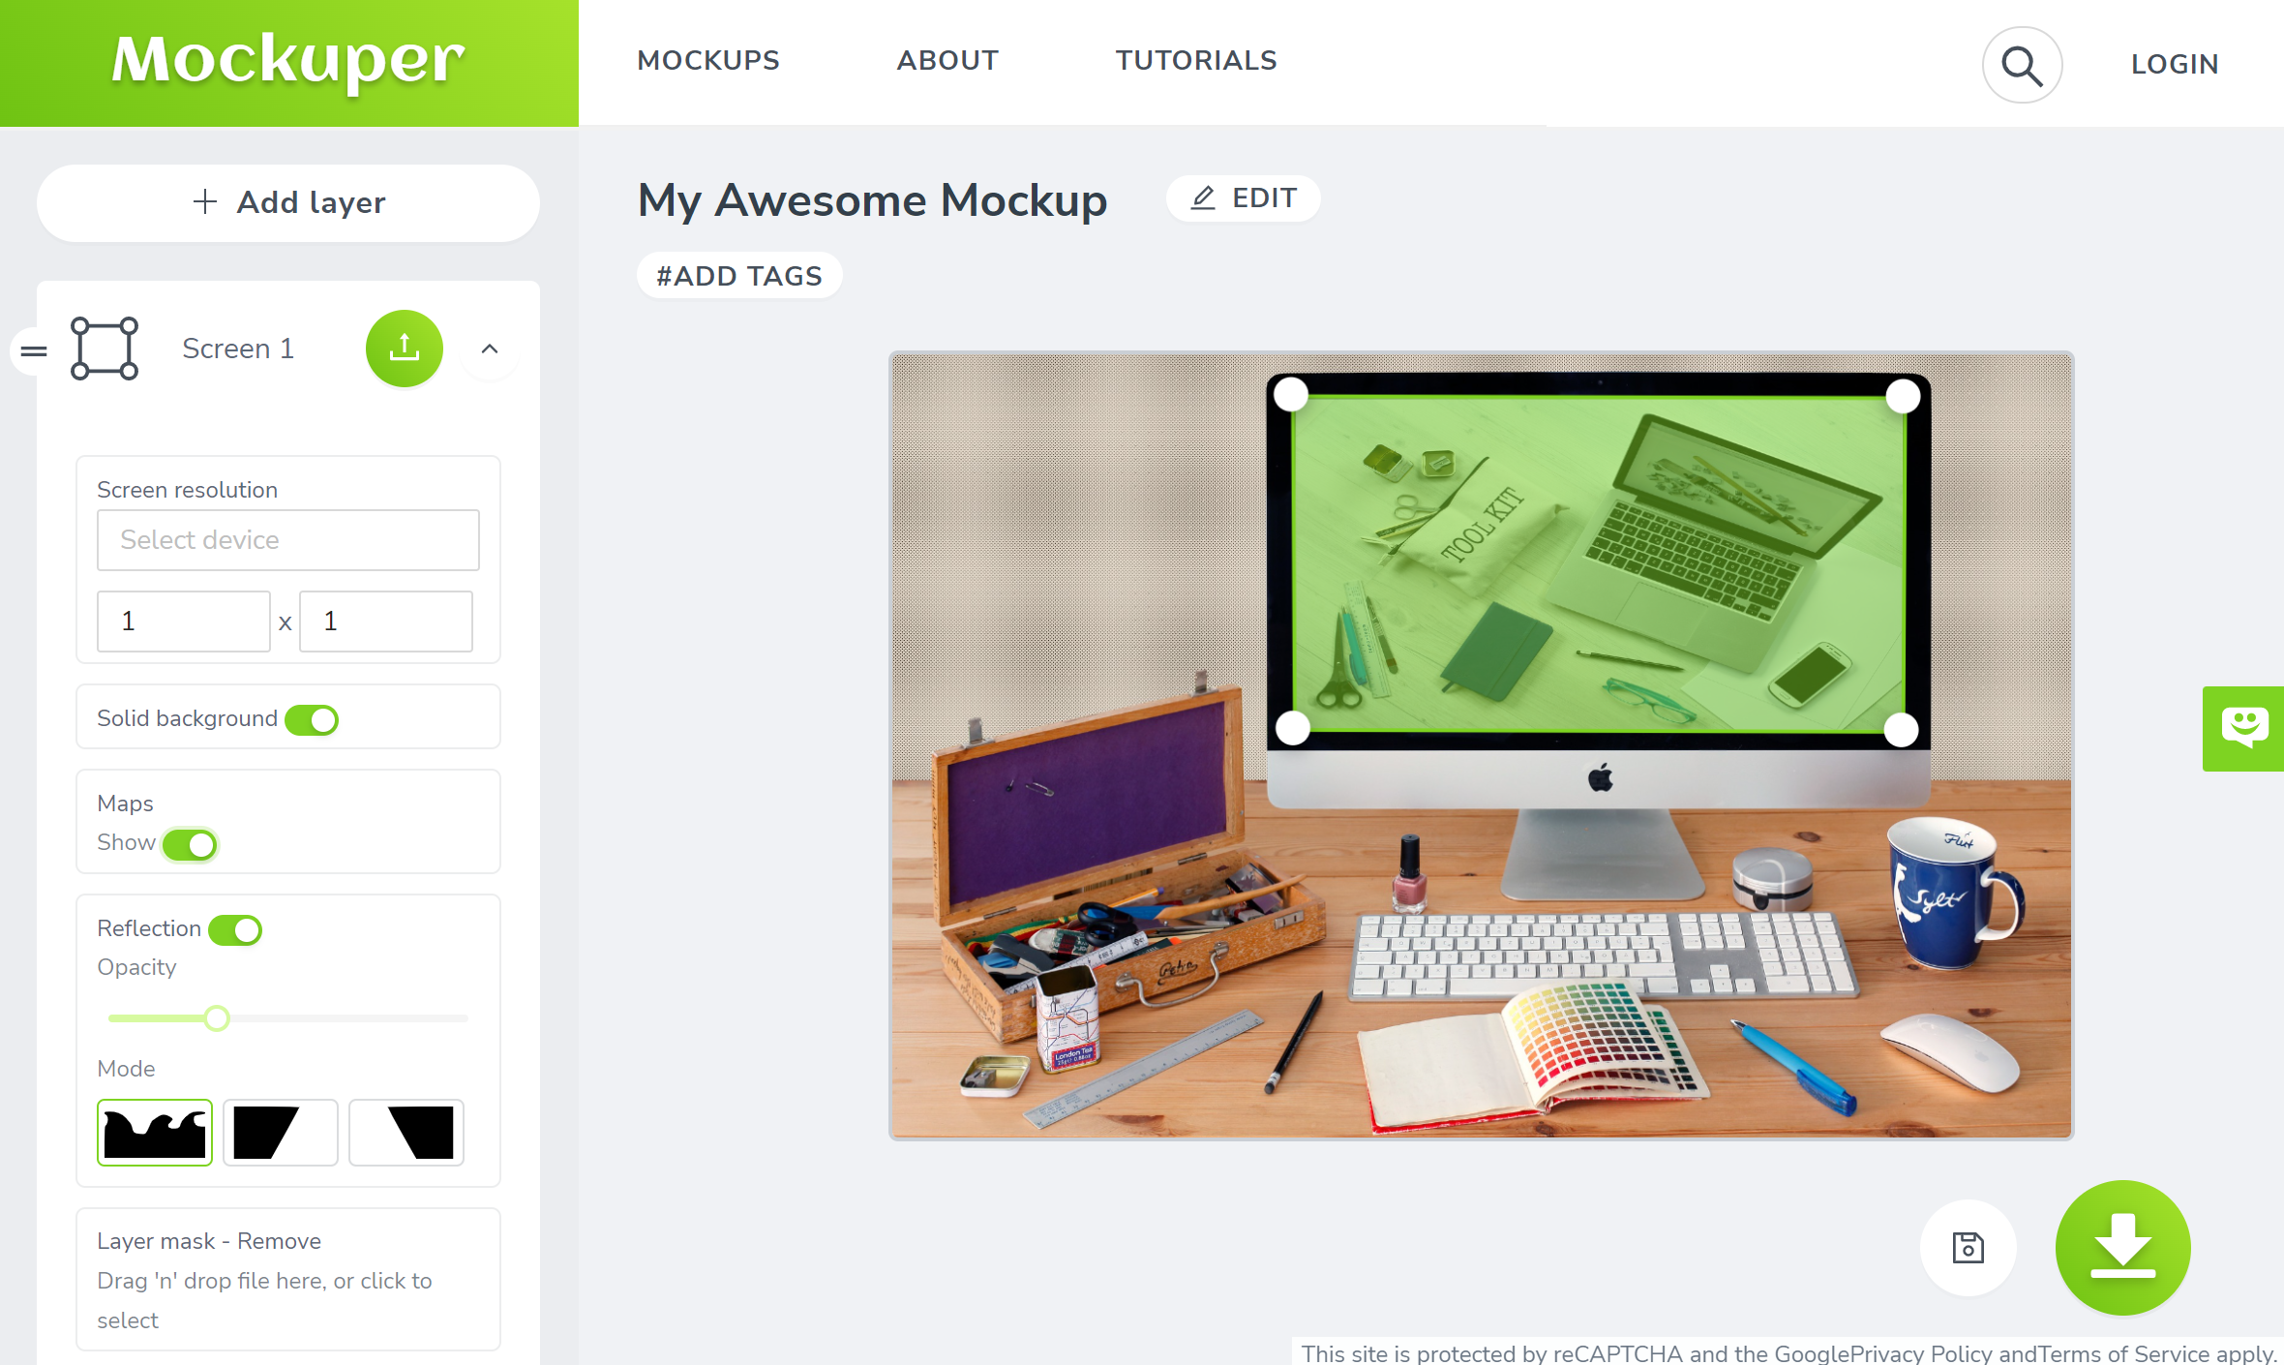
Task: Open the TUTORIALS navigation menu item
Action: pos(1195,60)
